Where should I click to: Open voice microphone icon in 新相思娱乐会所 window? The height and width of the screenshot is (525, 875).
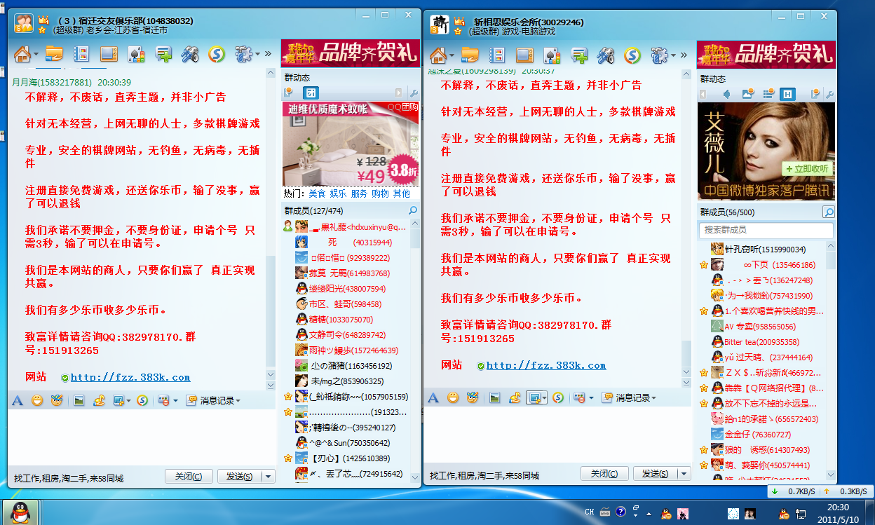point(606,55)
